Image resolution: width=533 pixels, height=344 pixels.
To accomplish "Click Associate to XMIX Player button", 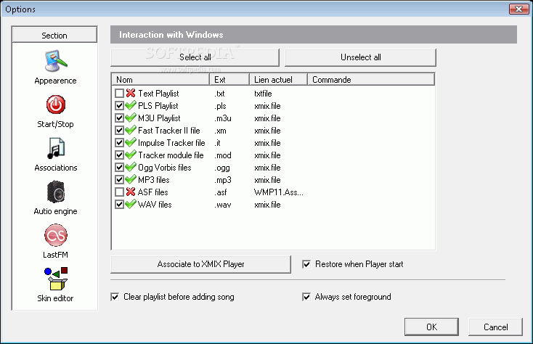I will click(x=200, y=264).
